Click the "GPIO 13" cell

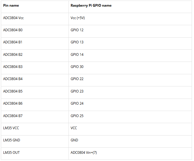[77, 42]
